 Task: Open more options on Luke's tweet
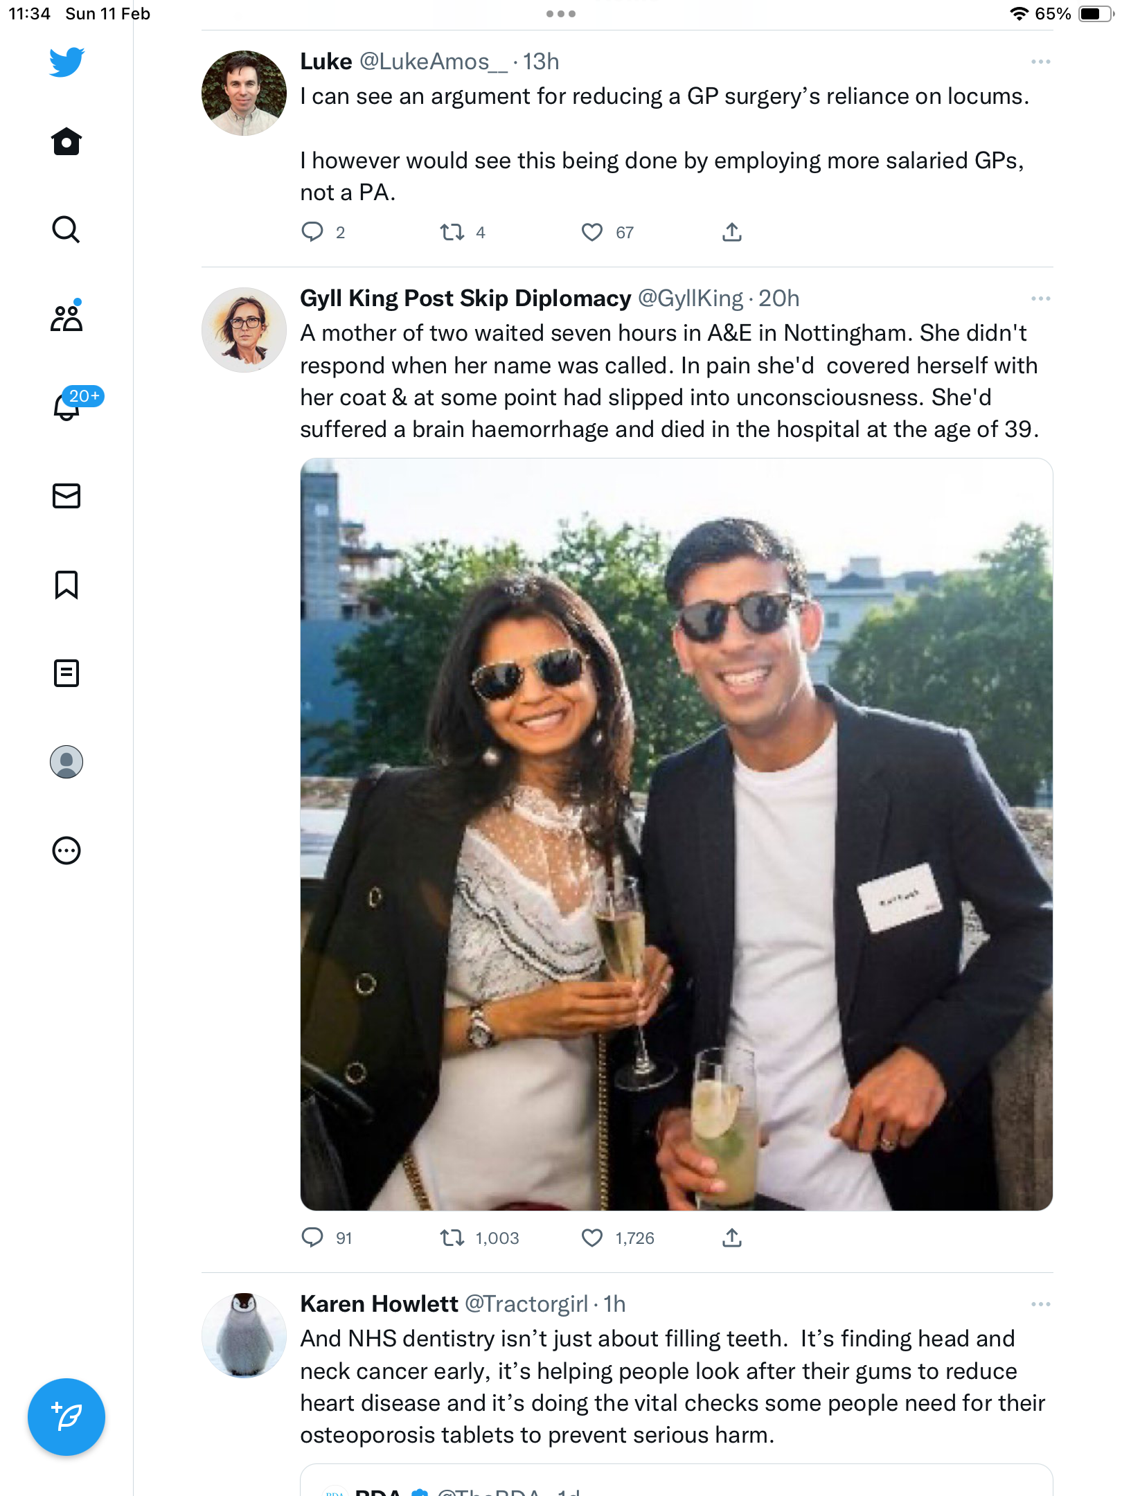pos(1040,62)
